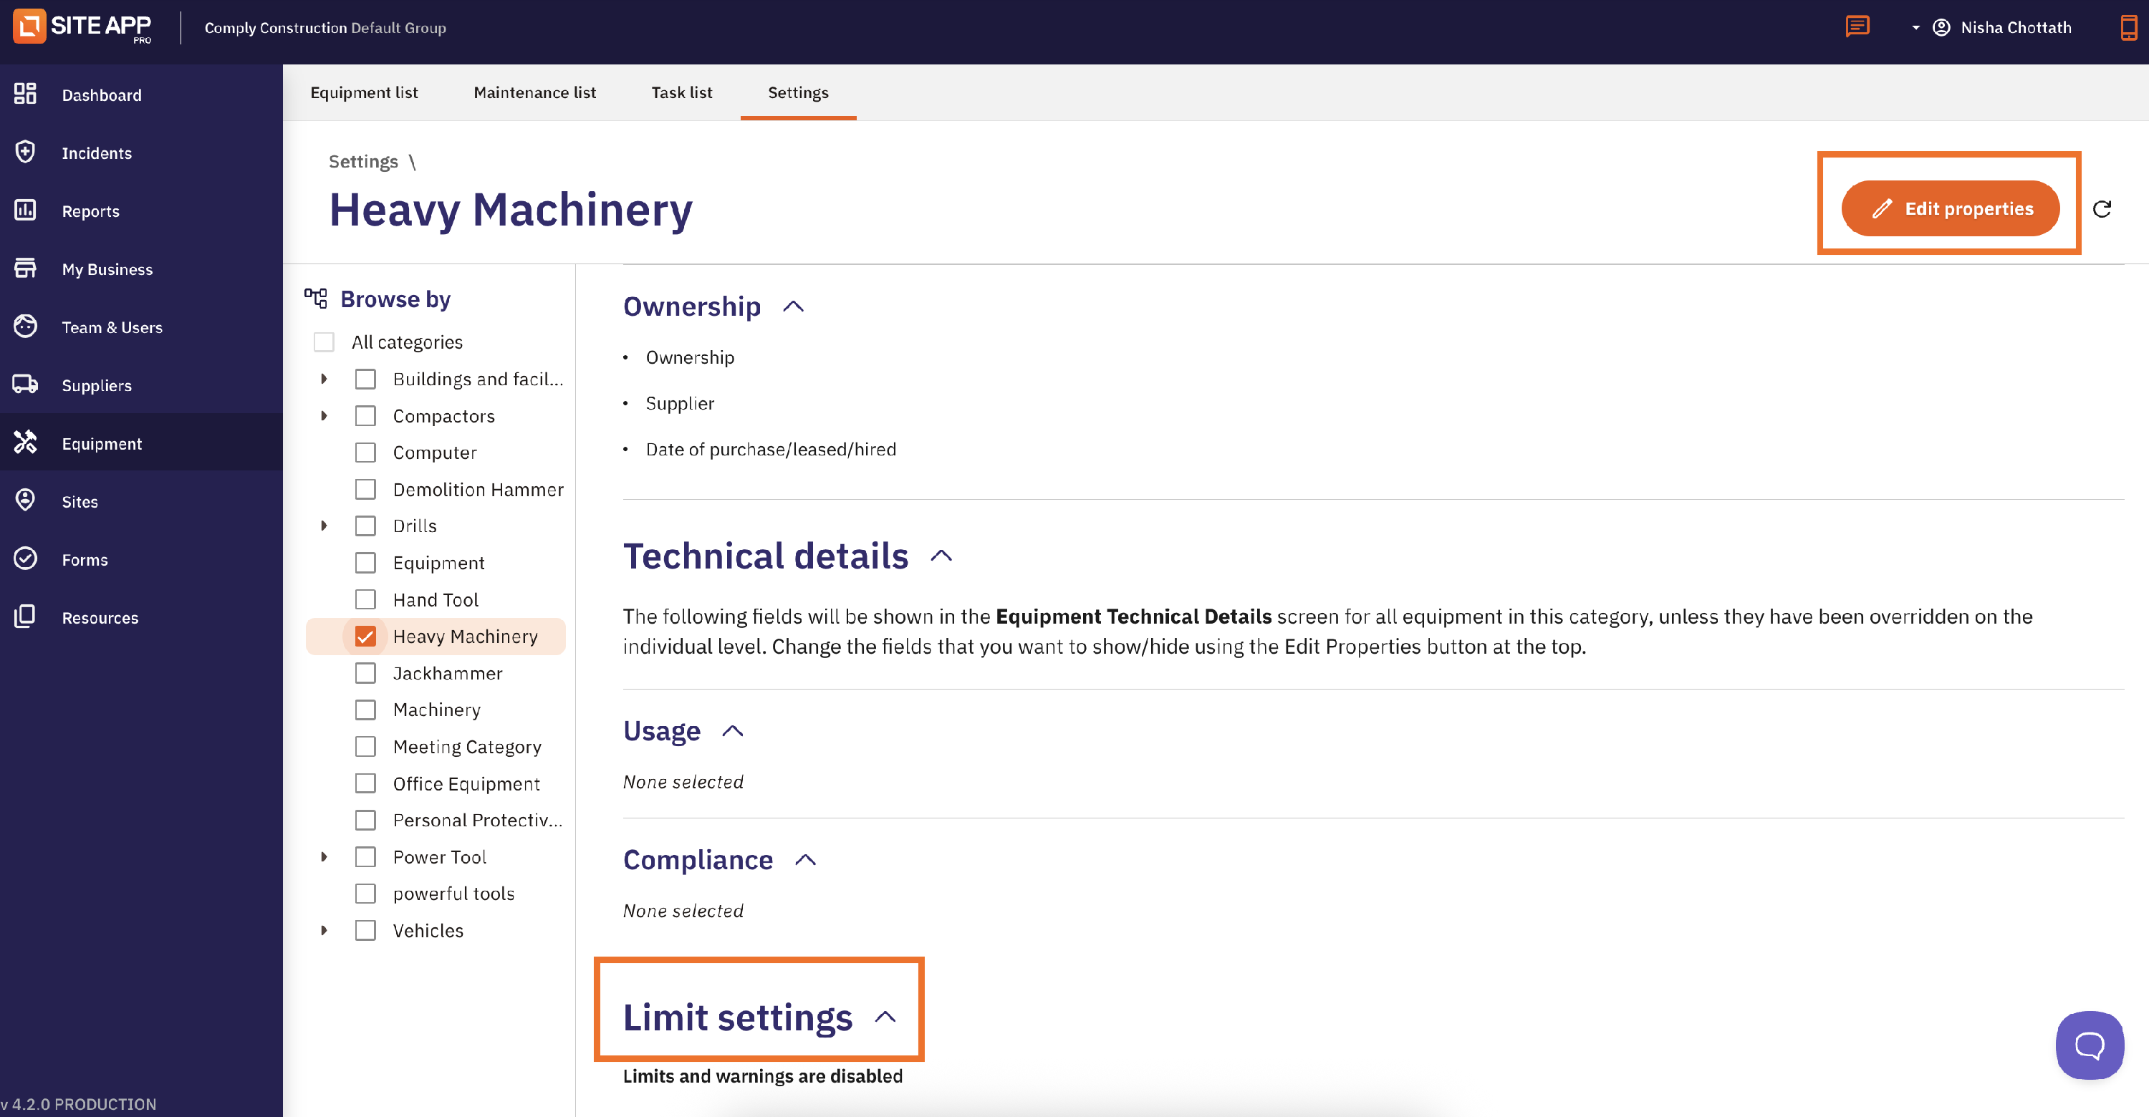The height and width of the screenshot is (1117, 2149).
Task: Check the Buildings and facilities checkbox
Action: click(365, 379)
